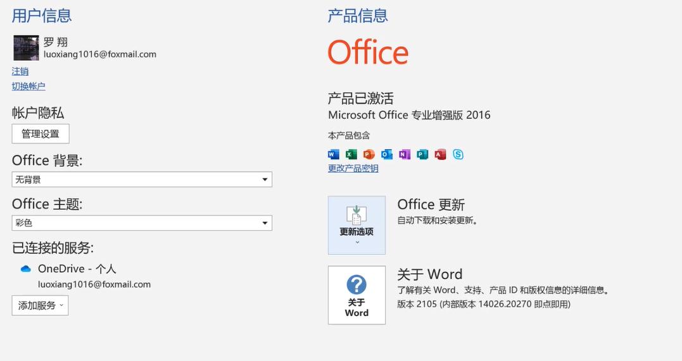
Task: Click the user email under 罗翔's name
Action: click(x=100, y=54)
